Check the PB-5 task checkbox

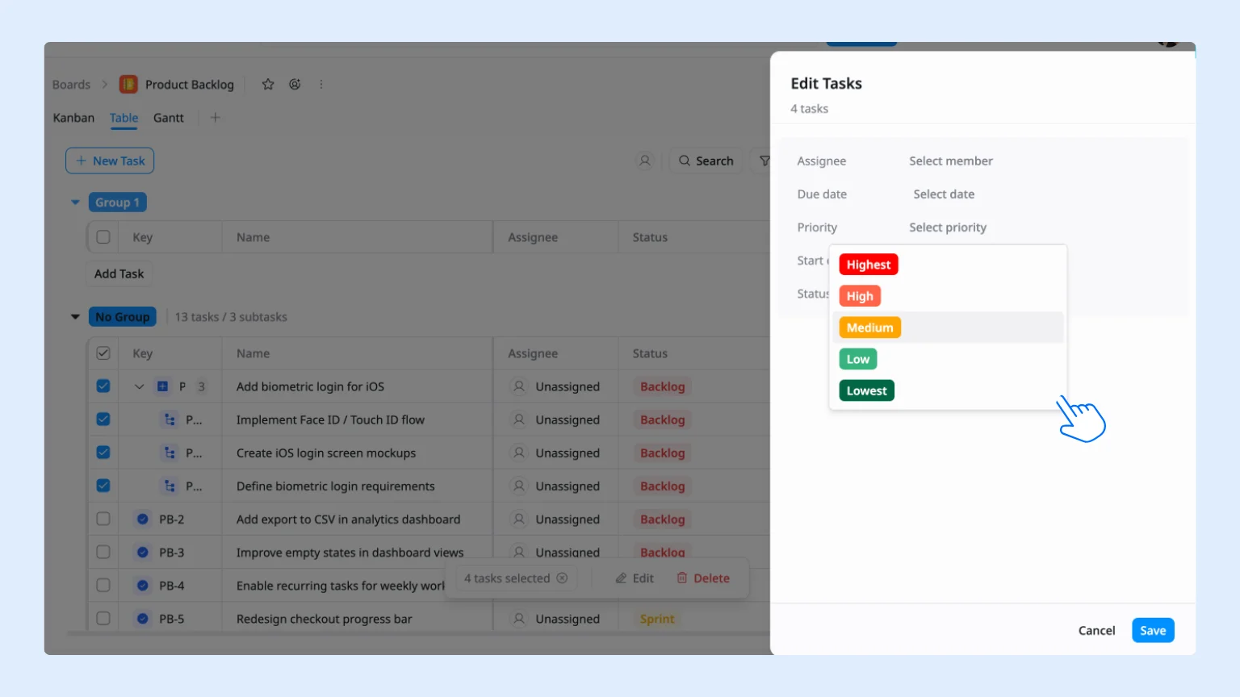(x=103, y=618)
